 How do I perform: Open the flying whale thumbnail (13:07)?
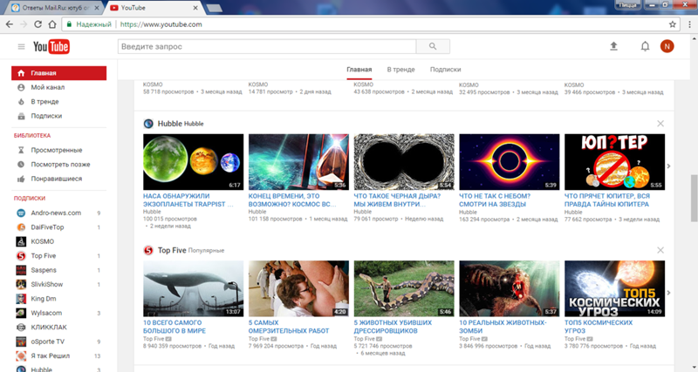[x=193, y=288]
